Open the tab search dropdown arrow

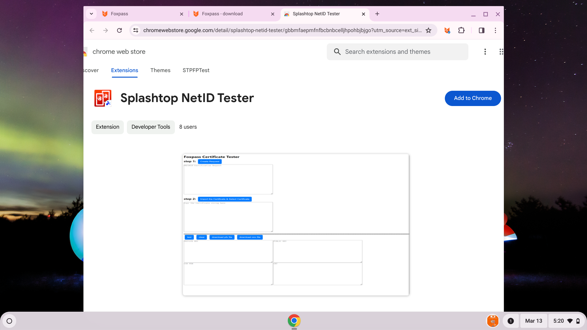click(91, 14)
